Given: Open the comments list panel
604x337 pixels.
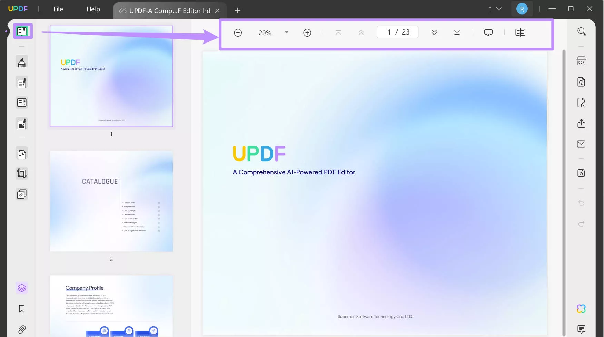Looking at the screenshot, I should tap(582, 329).
